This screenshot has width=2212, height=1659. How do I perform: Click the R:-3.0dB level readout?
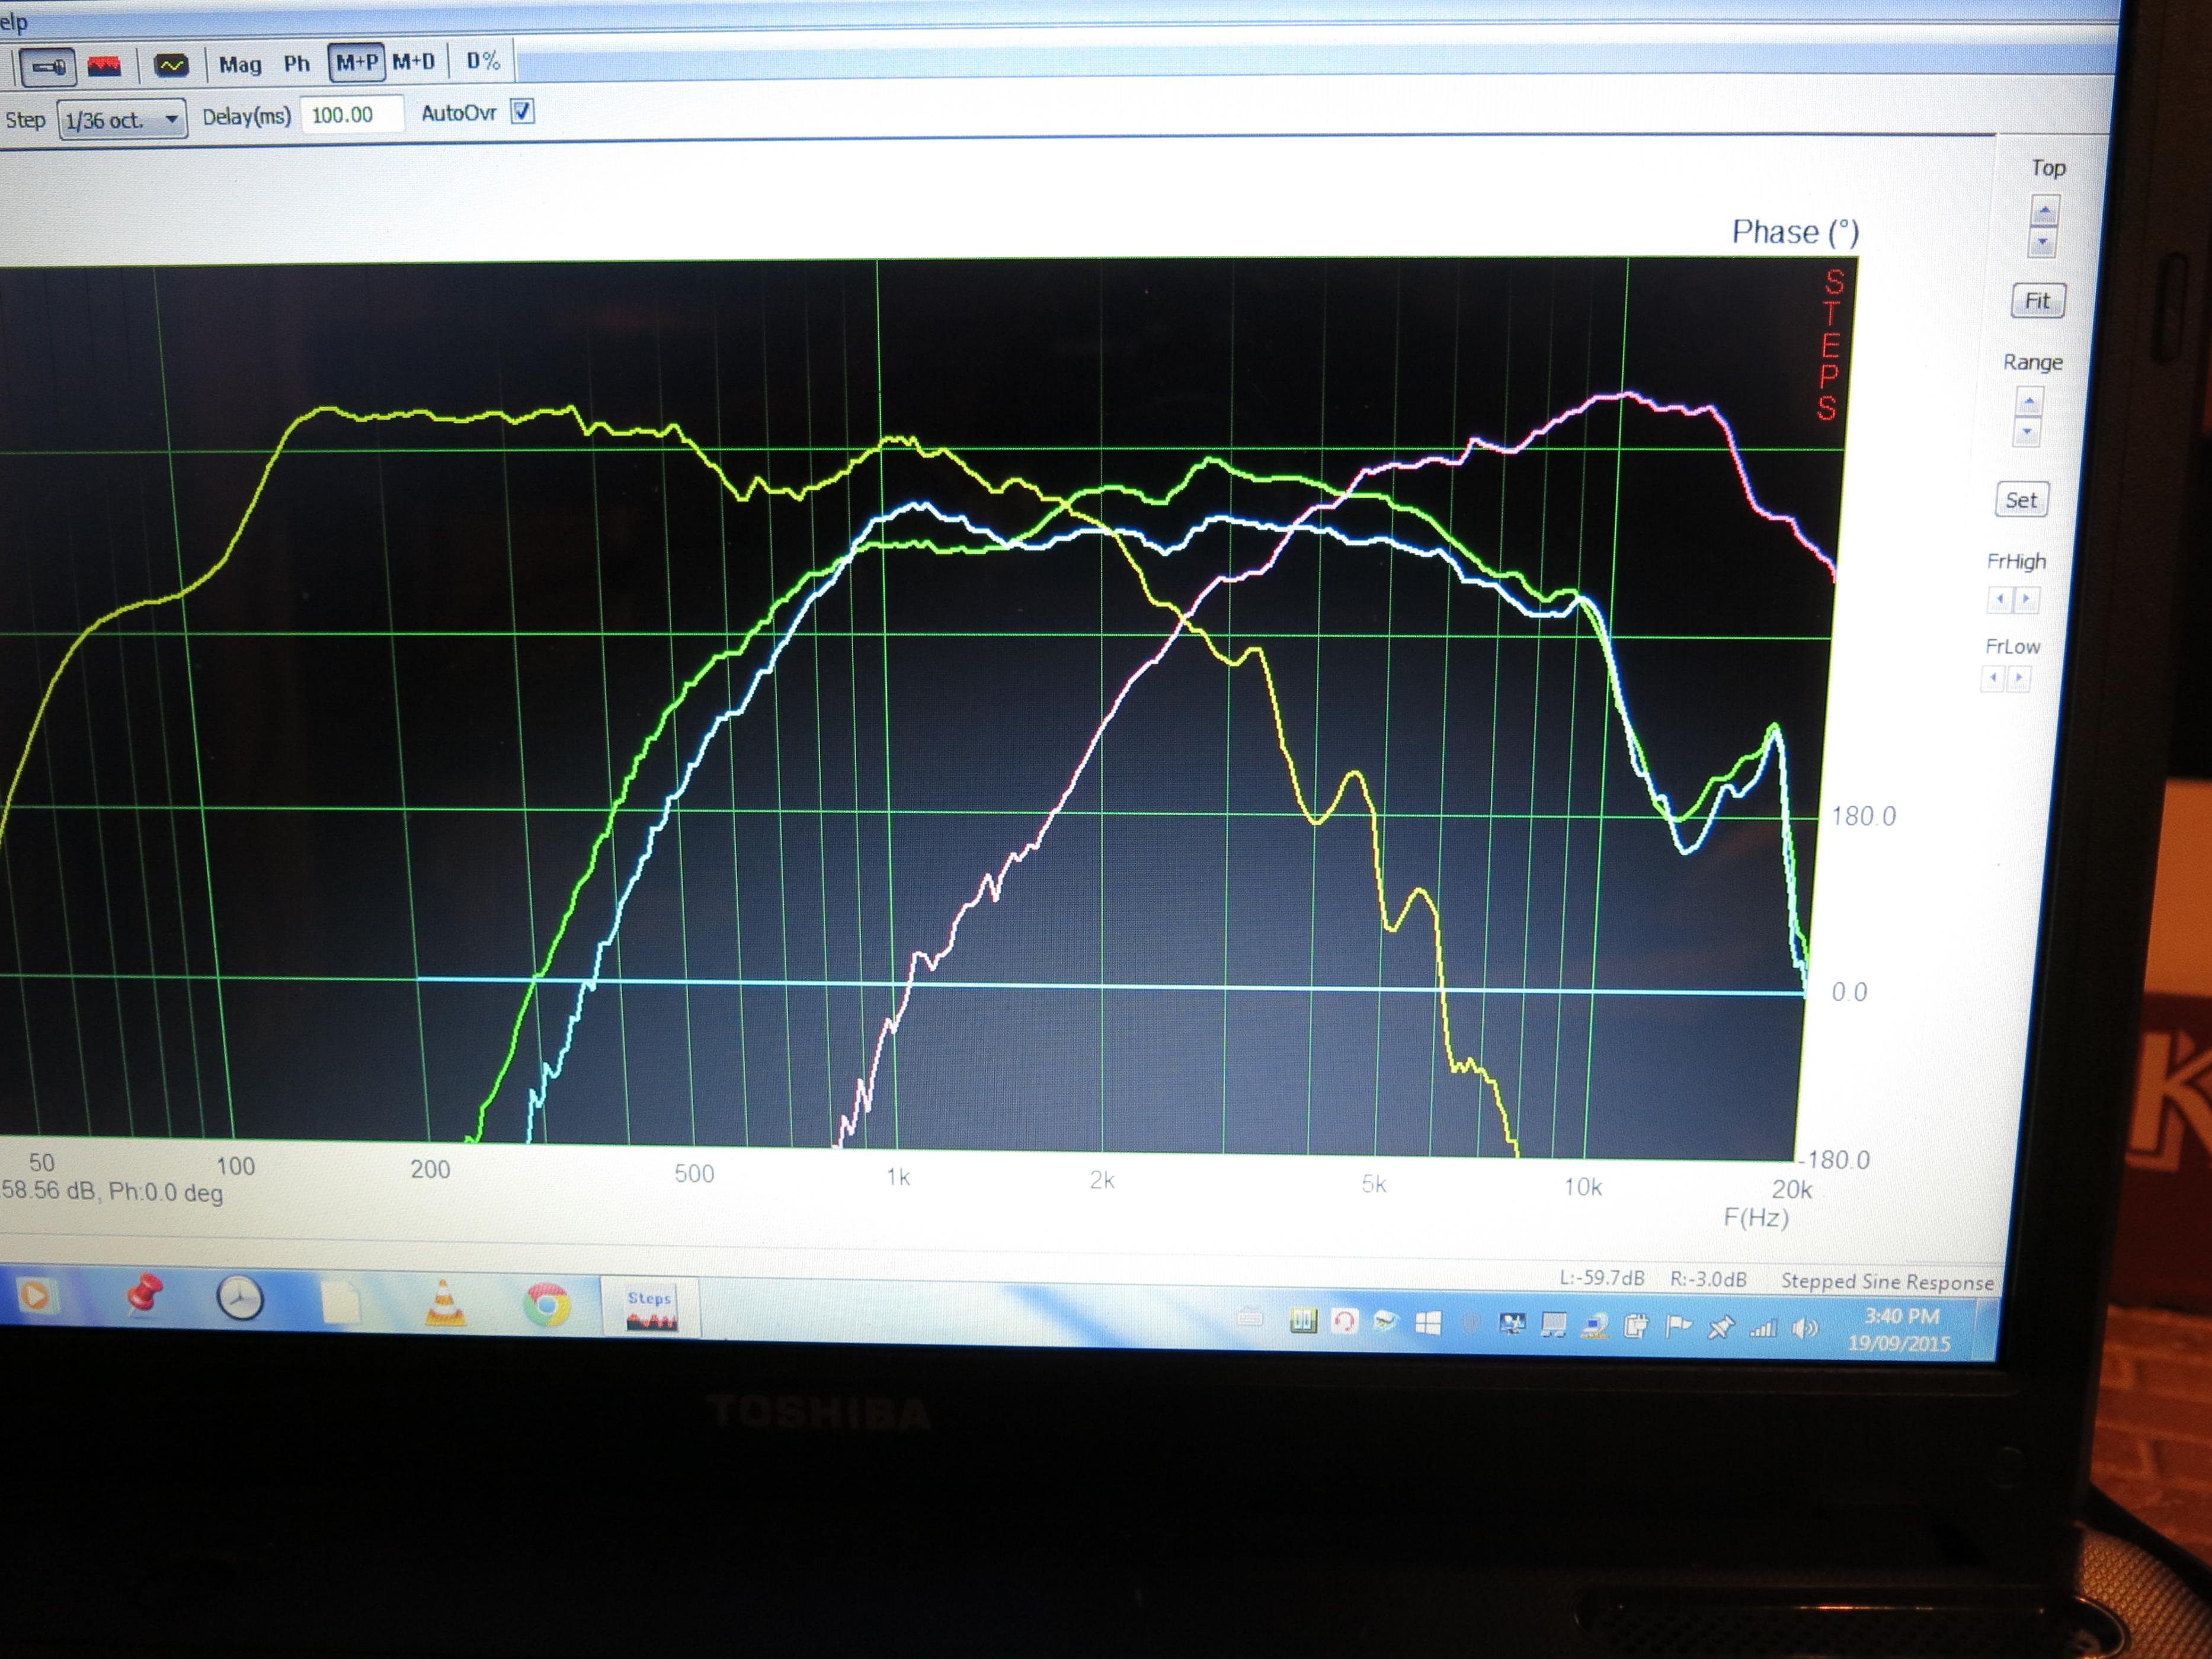(x=1708, y=1279)
